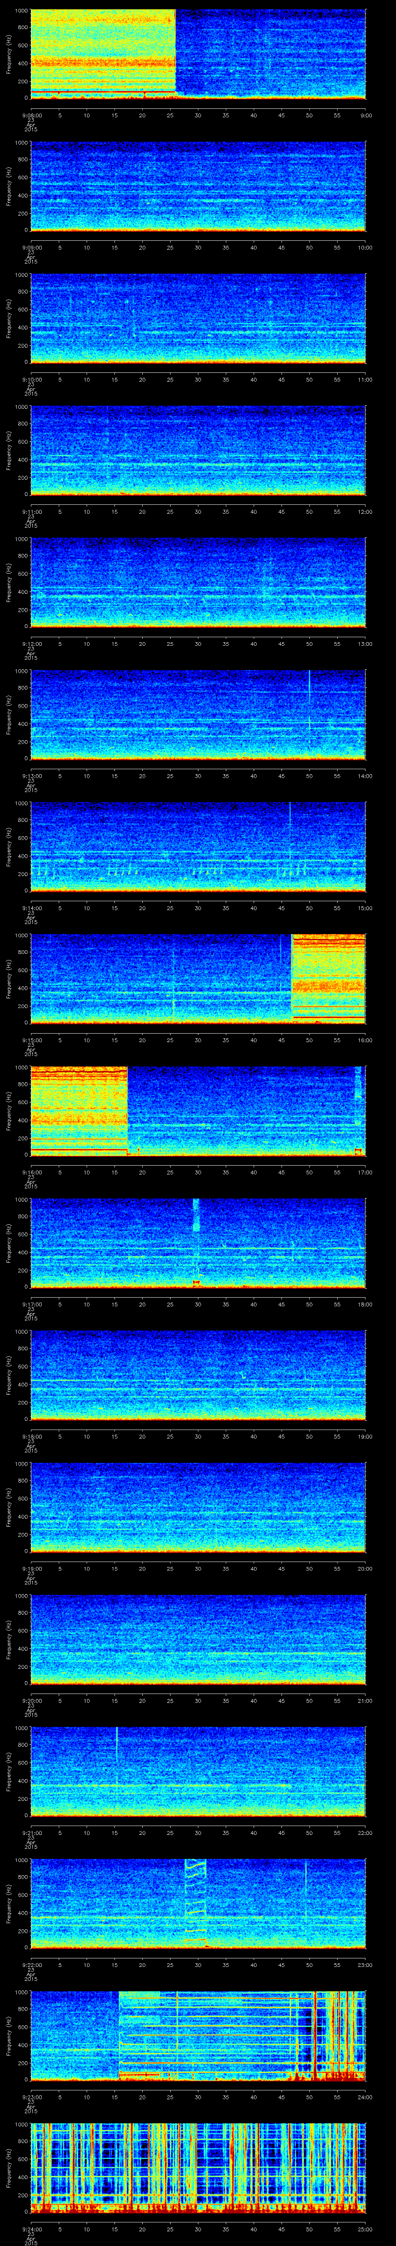This screenshot has width=396, height=2246.
Task: Click the vertical burst near 30s in 9:17:00 panel
Action: tap(196, 1243)
